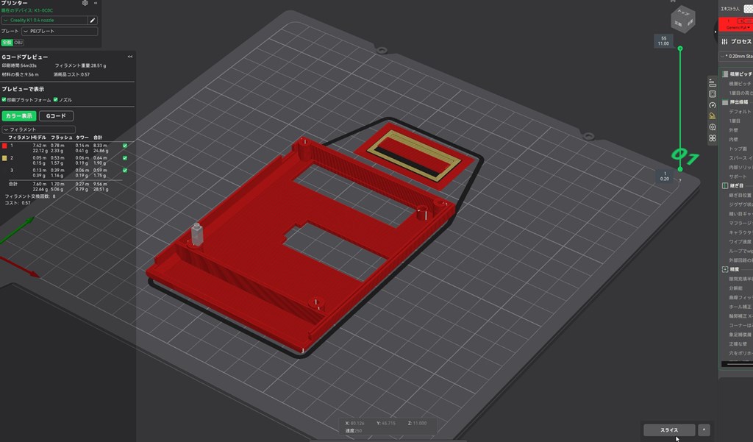Click 現在のデバイス: K1-0C0C text

click(x=27, y=10)
